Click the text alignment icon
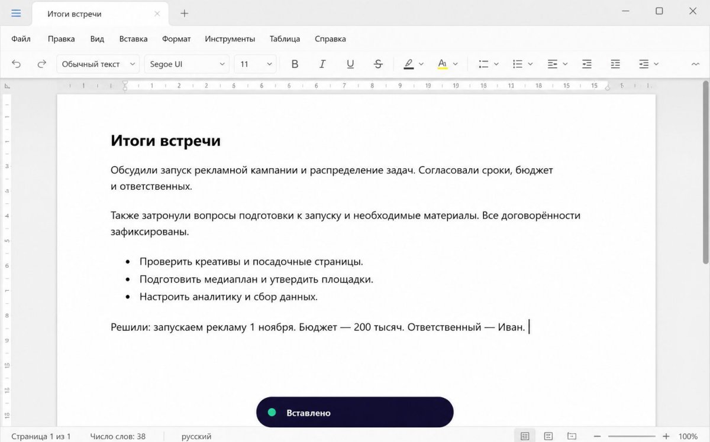Image resolution: width=710 pixels, height=442 pixels. pos(553,64)
